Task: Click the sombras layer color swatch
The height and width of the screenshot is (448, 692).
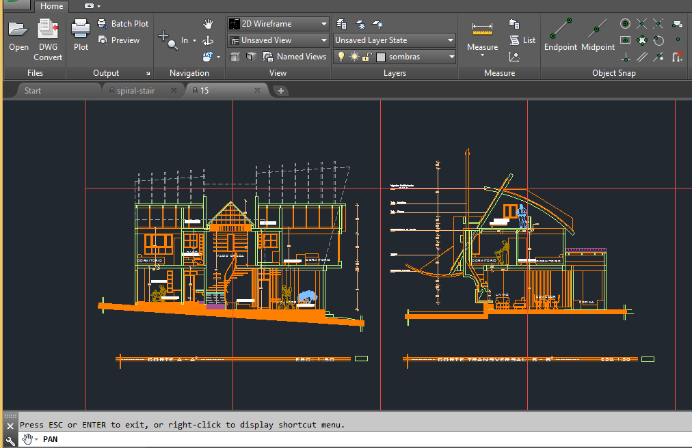Action: click(380, 57)
